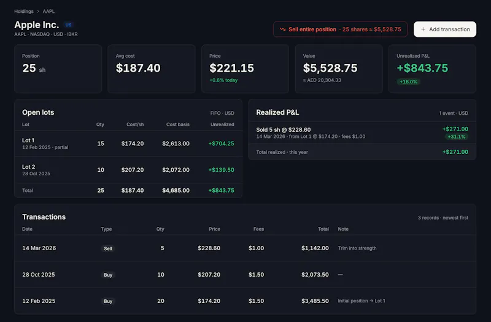Select the Lot 2 row
The width and height of the screenshot is (491, 322).
[128, 170]
